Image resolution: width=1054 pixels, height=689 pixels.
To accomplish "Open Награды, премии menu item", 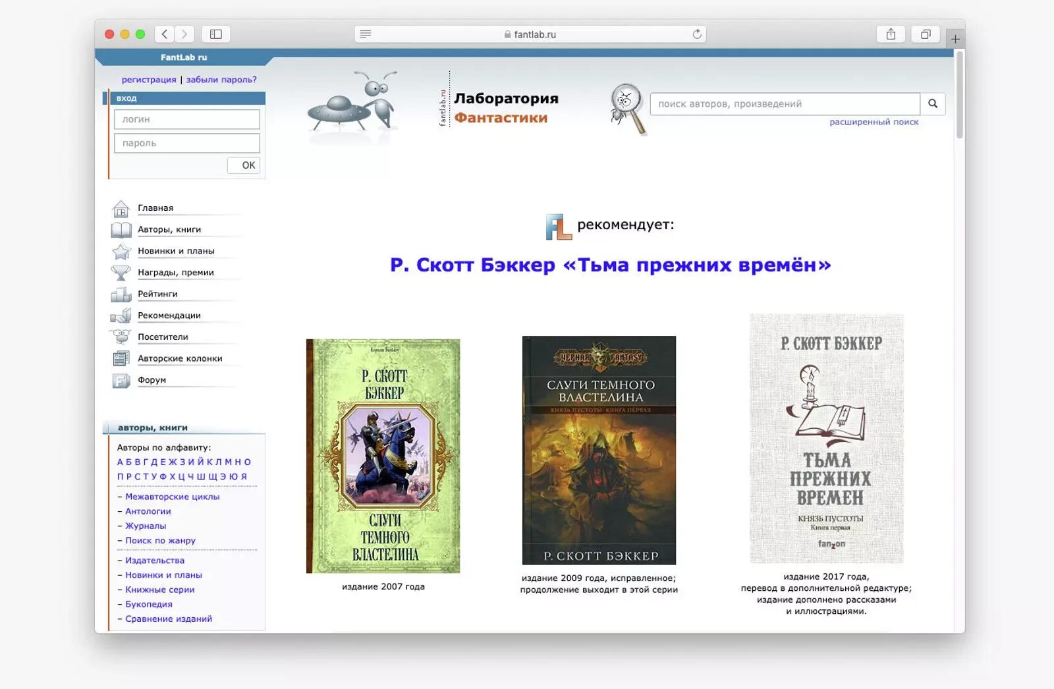I will [x=176, y=273].
